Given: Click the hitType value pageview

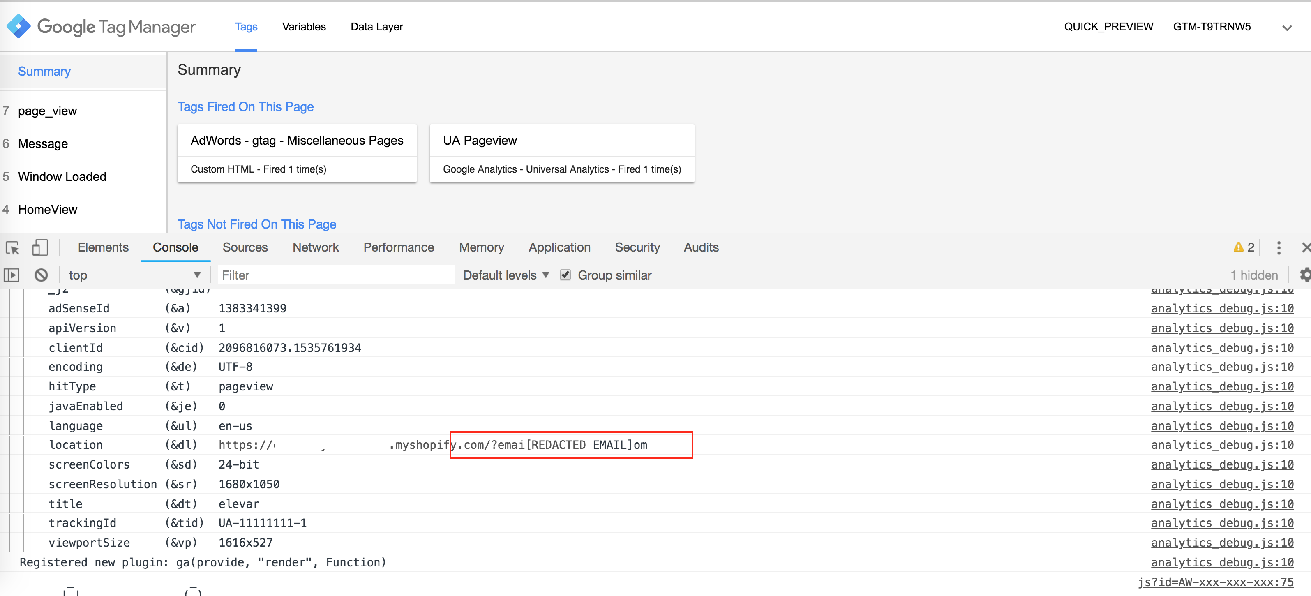Looking at the screenshot, I should [246, 387].
